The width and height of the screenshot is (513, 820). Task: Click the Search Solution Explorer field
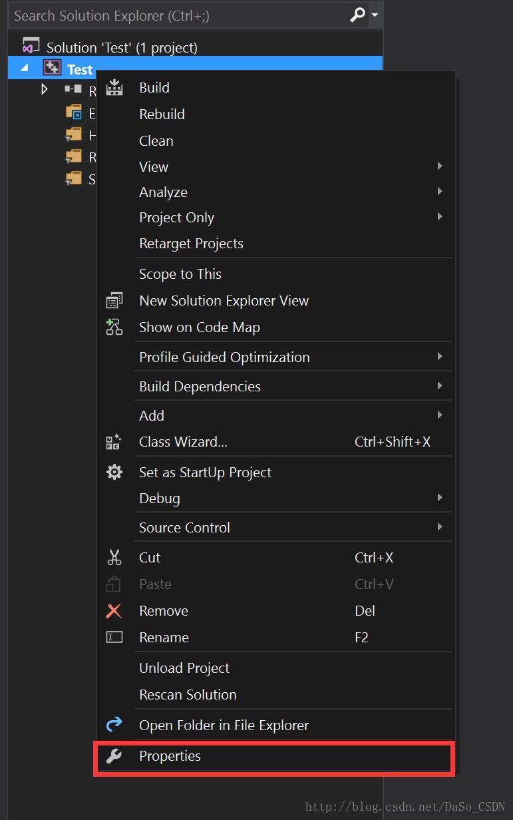click(x=178, y=15)
